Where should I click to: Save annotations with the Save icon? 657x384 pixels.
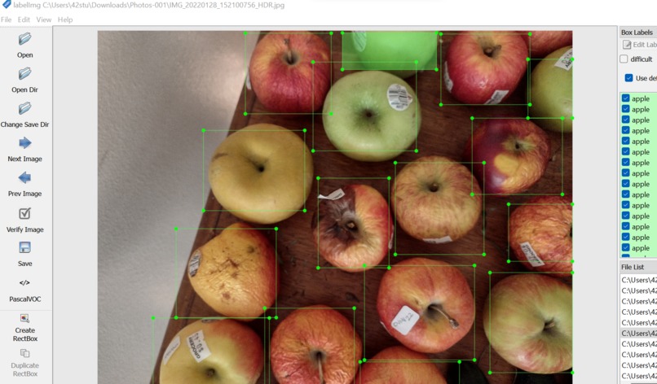(x=24, y=247)
